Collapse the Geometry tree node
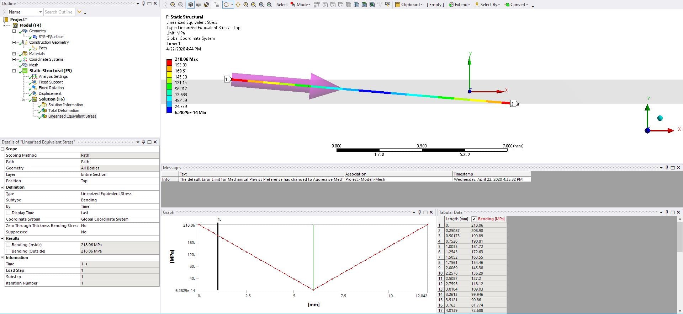Screen dimensions: 683x314 (14, 31)
